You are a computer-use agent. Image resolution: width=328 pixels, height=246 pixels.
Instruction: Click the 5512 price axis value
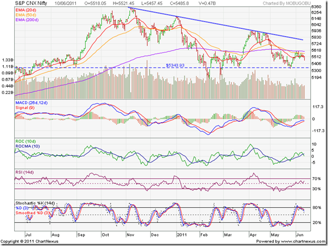pos(316,57)
